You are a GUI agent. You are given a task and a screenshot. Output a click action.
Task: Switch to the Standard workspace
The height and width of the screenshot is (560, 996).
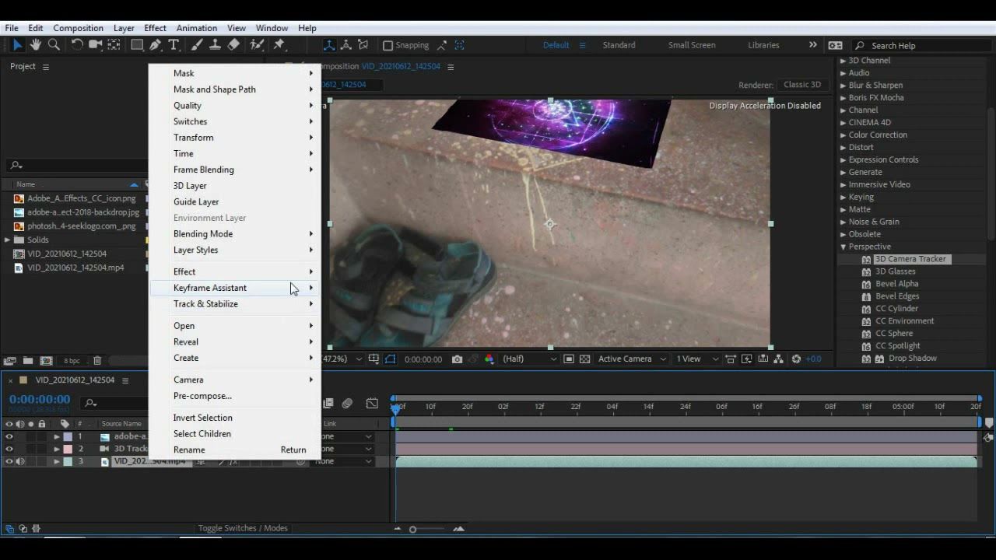(619, 45)
